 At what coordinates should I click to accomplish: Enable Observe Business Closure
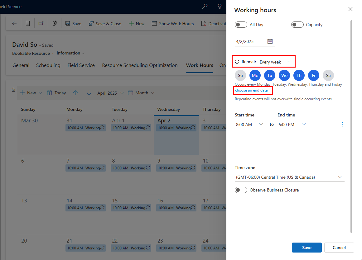tap(241, 190)
